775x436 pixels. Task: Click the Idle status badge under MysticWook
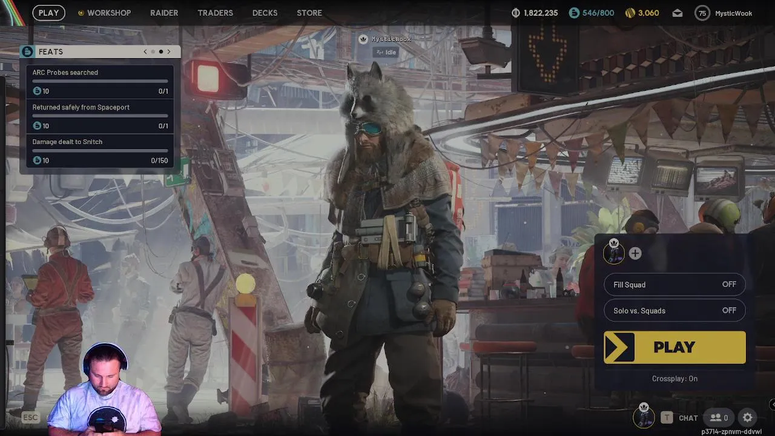click(x=386, y=52)
